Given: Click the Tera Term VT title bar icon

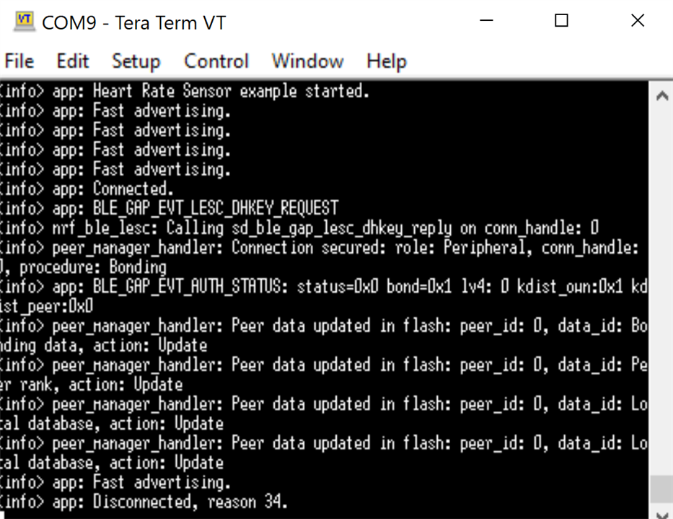Looking at the screenshot, I should [25, 22].
